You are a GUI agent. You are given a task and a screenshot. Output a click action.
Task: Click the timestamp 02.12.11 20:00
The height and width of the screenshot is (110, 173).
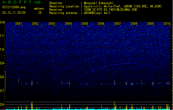(x=14, y=13)
